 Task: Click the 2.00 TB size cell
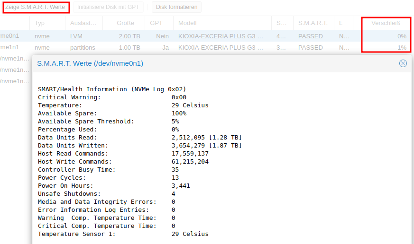pos(129,36)
